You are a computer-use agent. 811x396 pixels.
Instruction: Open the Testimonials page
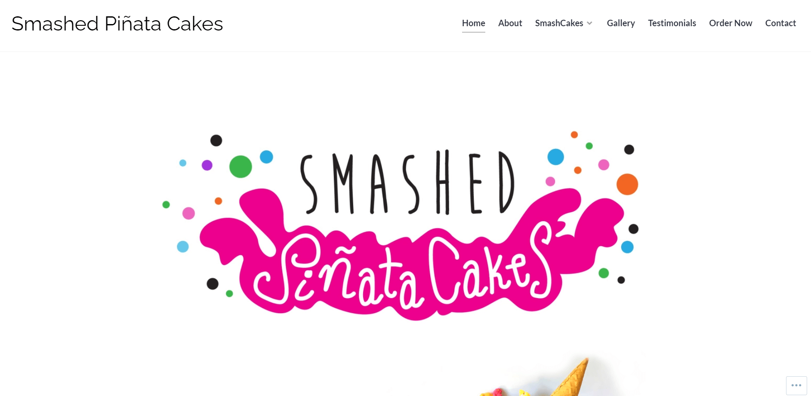pyautogui.click(x=672, y=23)
